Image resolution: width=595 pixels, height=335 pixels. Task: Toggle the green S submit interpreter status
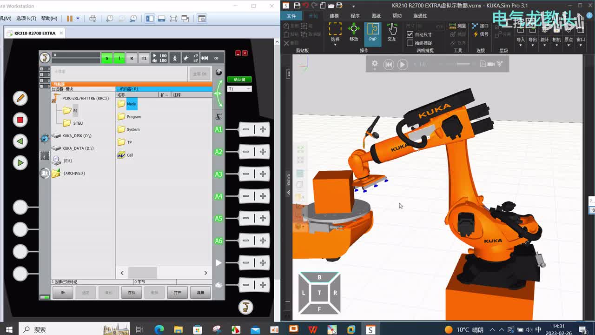click(x=107, y=58)
